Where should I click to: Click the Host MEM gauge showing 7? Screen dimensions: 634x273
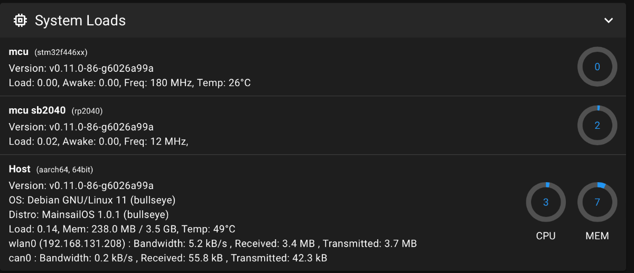598,202
